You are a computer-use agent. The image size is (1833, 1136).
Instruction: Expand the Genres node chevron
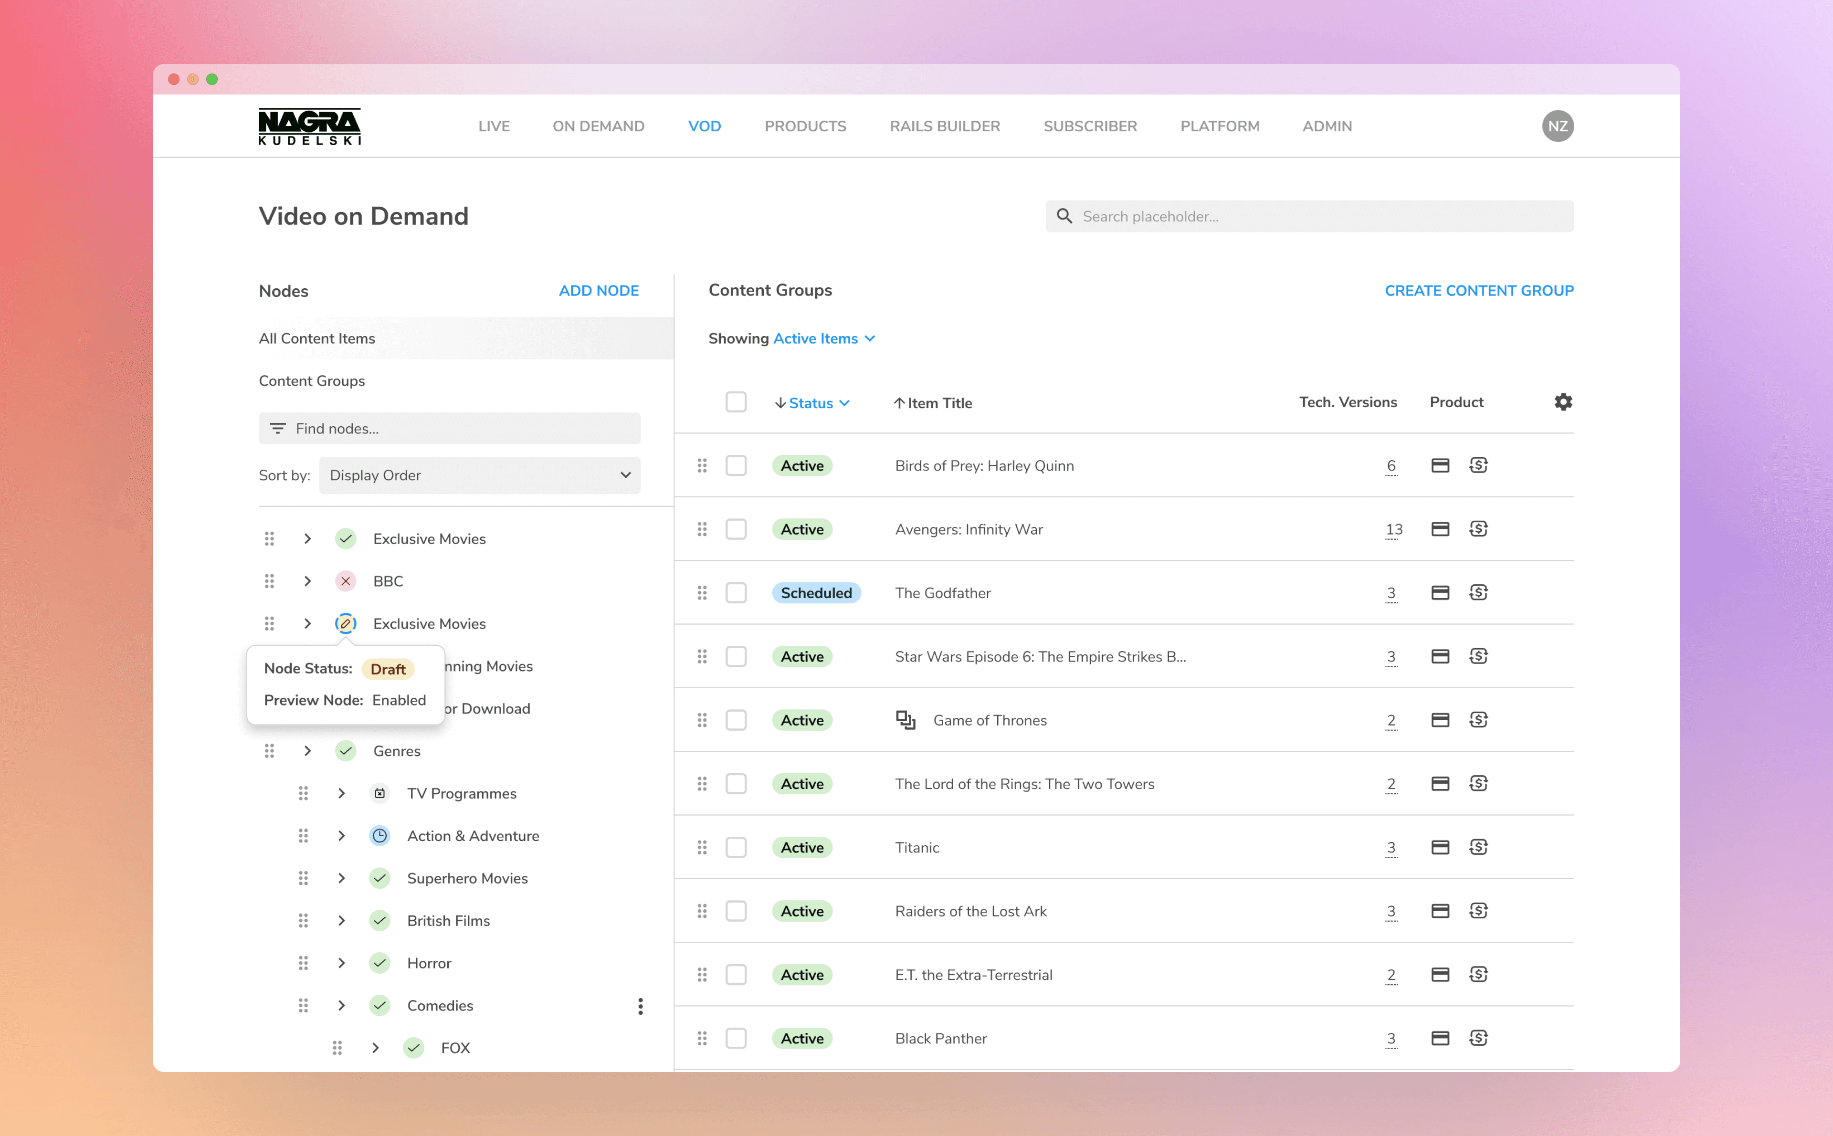tap(307, 750)
